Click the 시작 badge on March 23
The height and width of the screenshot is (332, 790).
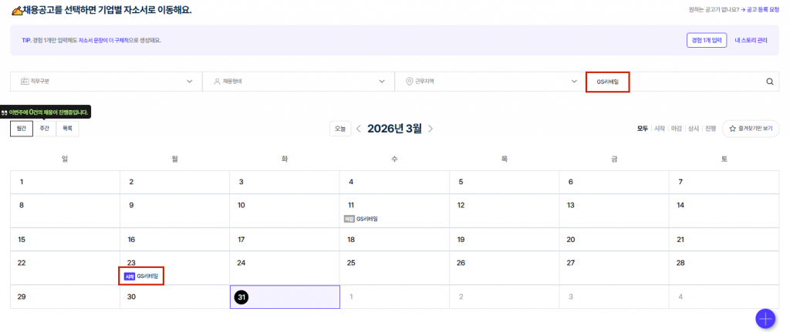pos(130,276)
